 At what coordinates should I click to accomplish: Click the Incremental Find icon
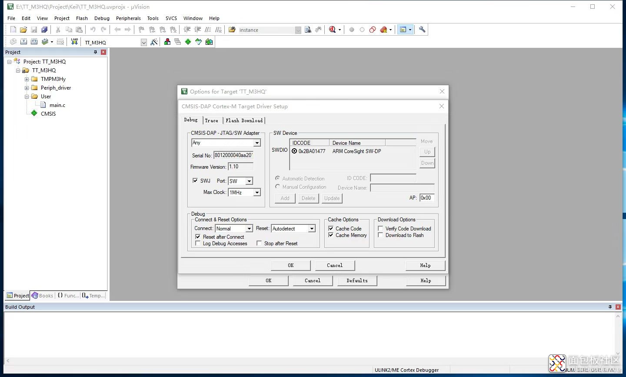click(x=318, y=30)
